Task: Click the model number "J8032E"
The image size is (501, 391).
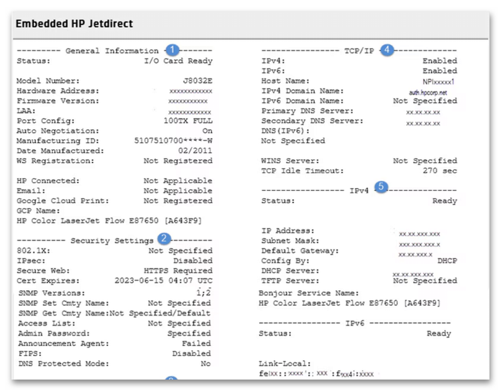Action: coord(198,81)
